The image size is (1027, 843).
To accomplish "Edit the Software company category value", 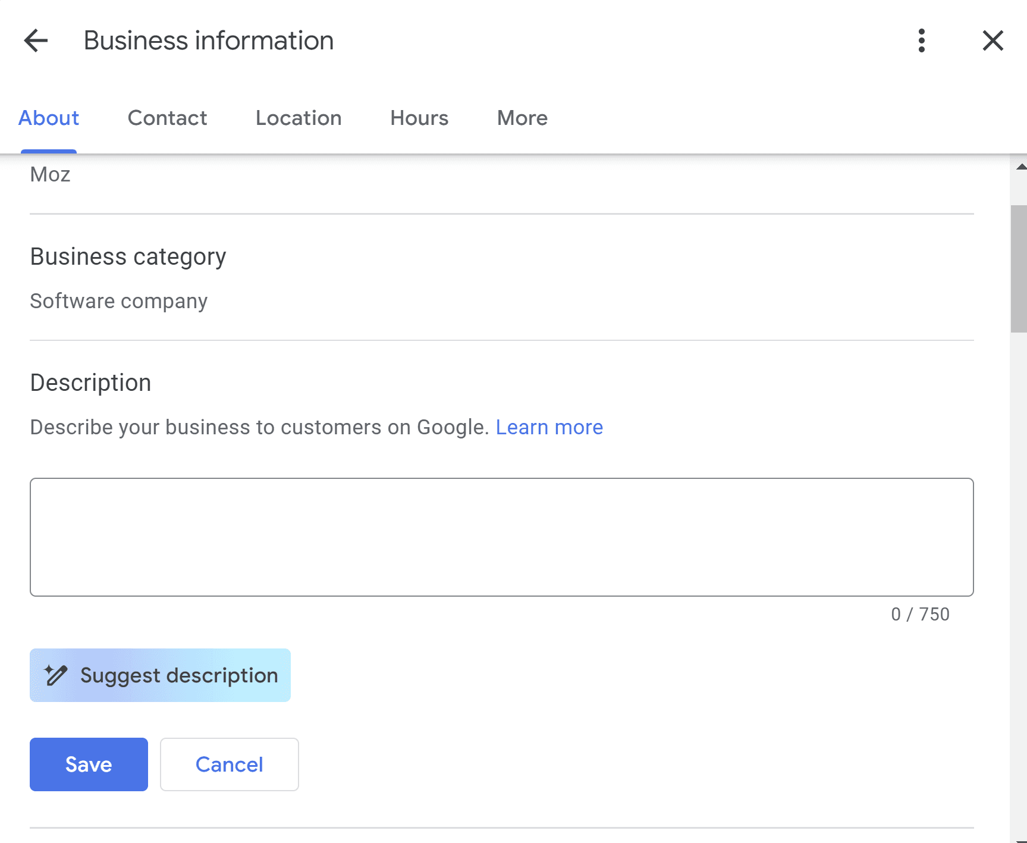I will pos(119,301).
